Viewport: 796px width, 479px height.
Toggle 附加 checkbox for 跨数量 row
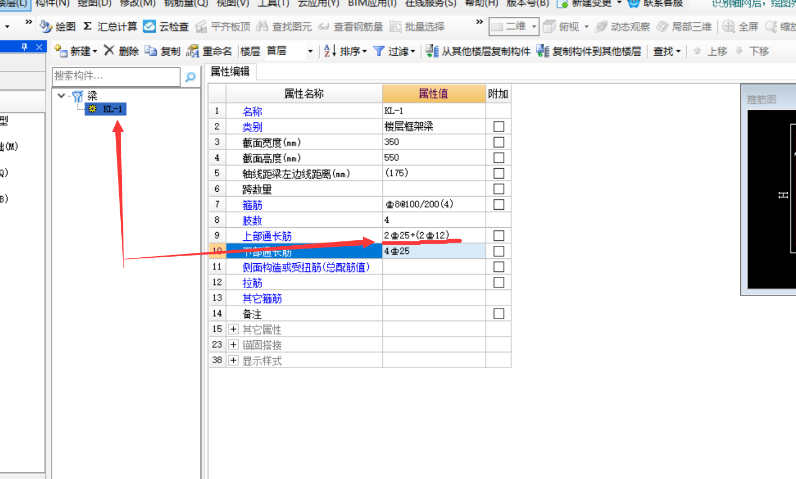click(x=498, y=189)
